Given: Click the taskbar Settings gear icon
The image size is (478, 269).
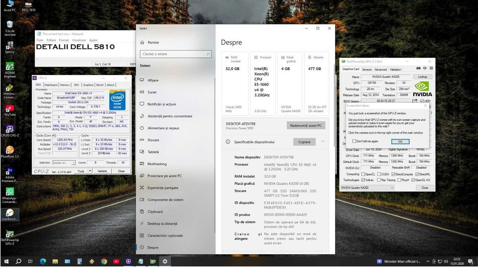Looking at the screenshot, I should [x=165, y=261].
